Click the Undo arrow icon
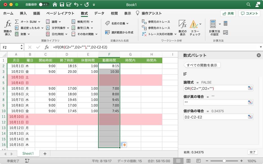Screen dimensions: 263x164 point(76,5)
